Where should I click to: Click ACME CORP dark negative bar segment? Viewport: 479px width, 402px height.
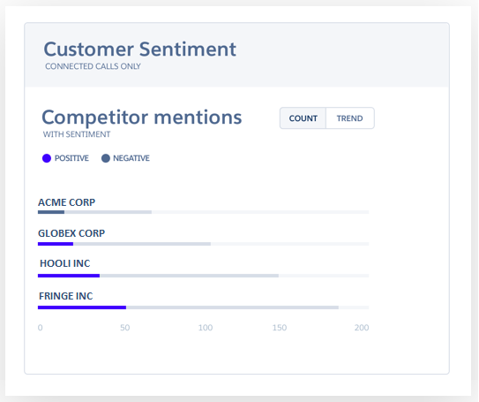[x=51, y=212]
